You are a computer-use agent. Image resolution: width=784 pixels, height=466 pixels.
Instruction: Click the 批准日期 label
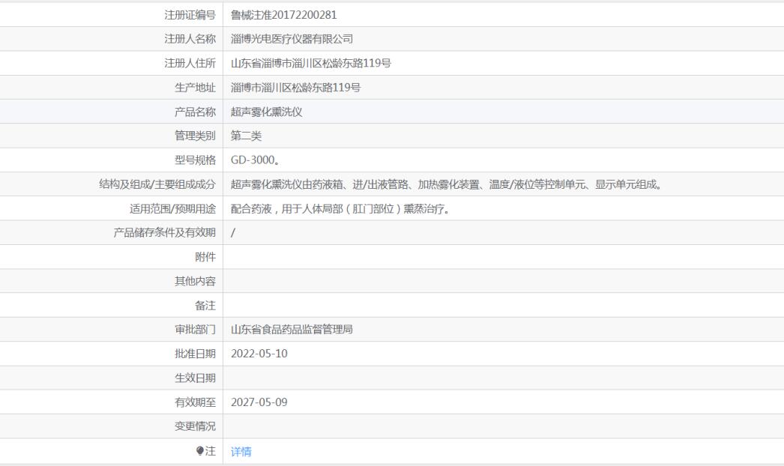click(x=195, y=354)
